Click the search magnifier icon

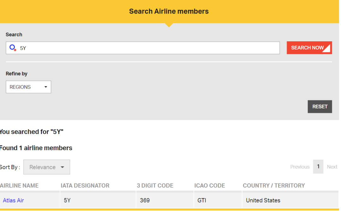(13, 48)
